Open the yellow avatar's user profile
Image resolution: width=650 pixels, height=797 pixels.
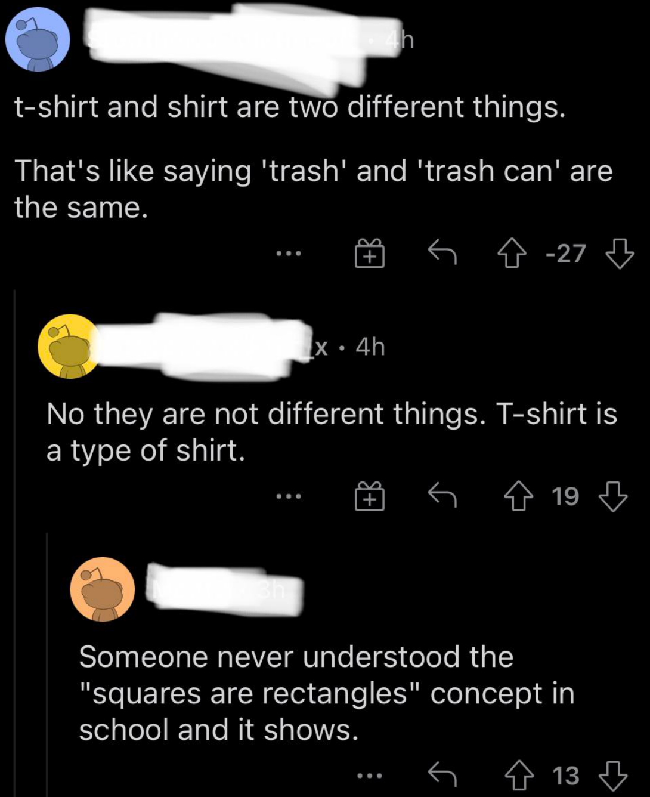point(69,347)
